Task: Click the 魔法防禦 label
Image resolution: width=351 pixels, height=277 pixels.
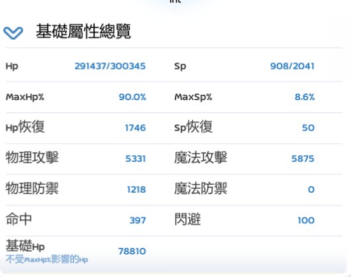Action: tap(201, 188)
